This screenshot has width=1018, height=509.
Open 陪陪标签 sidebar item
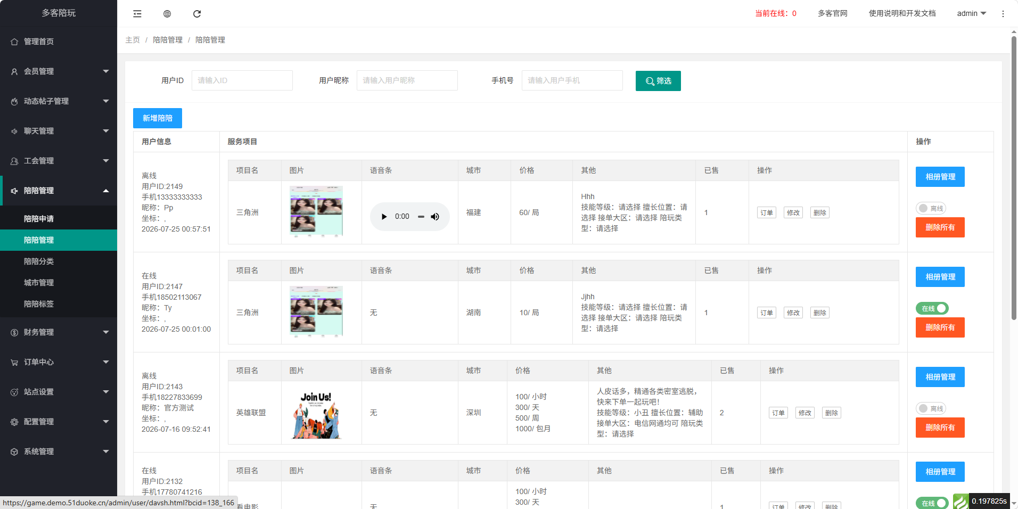[x=59, y=304]
